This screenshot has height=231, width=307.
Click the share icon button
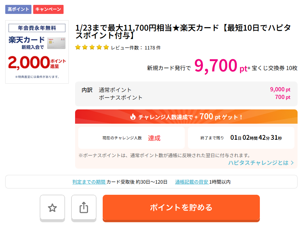[x=84, y=208]
